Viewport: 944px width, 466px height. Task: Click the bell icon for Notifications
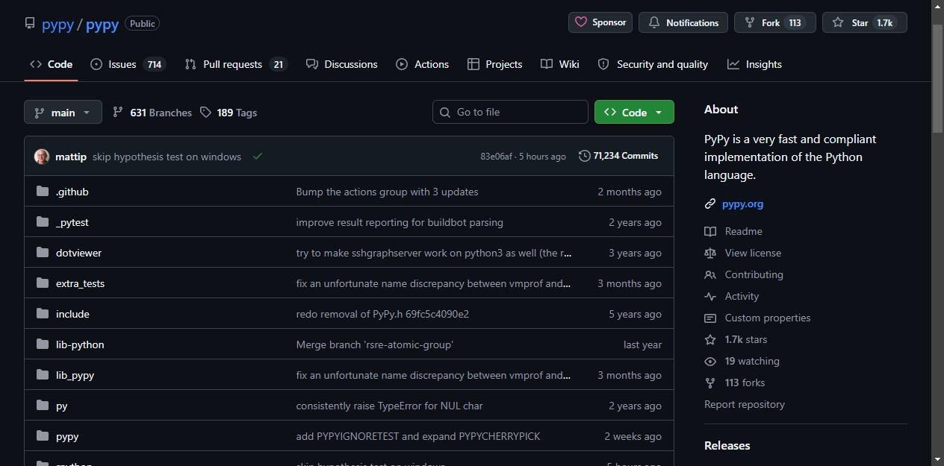pyautogui.click(x=654, y=22)
